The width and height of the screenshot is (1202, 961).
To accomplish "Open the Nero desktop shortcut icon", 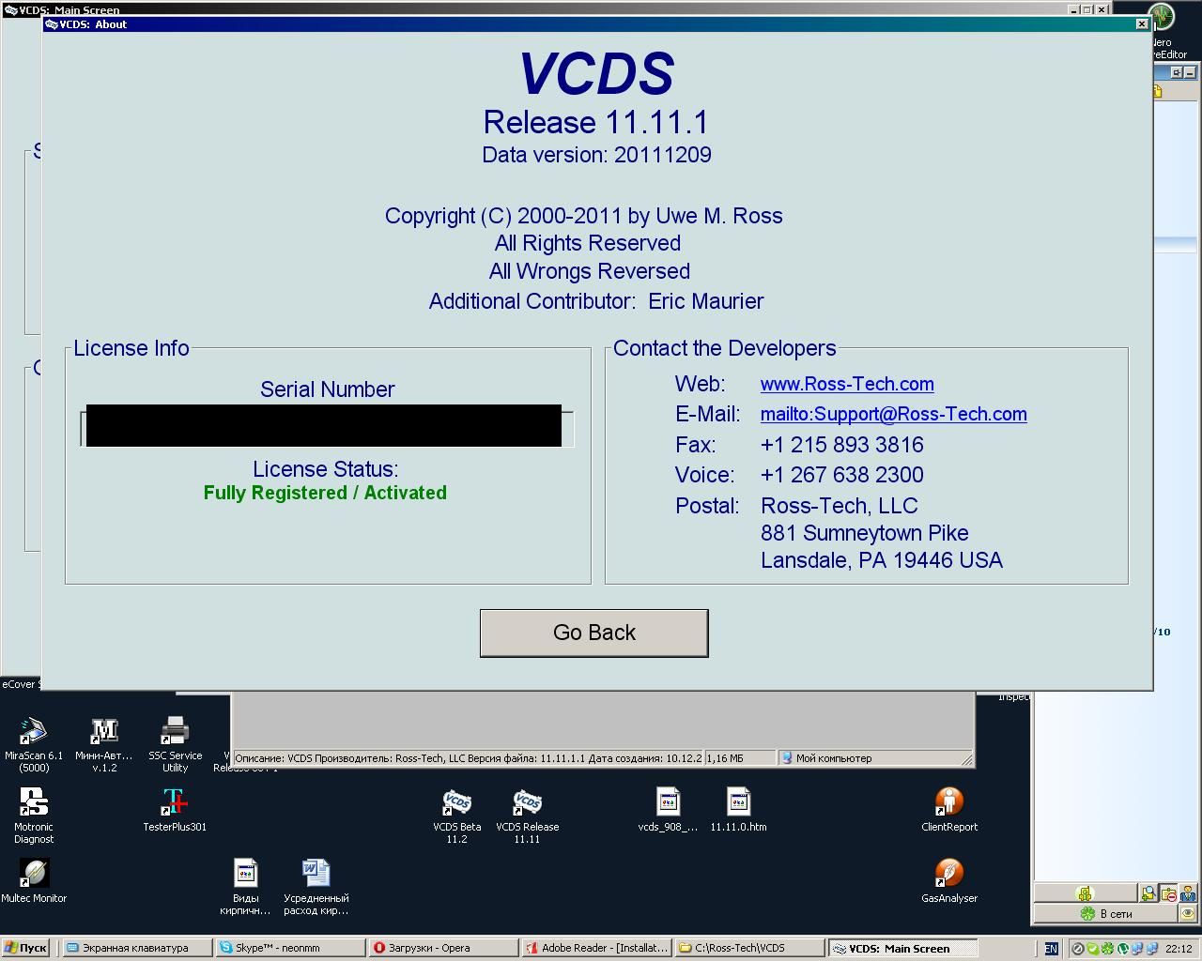I will click(1162, 17).
